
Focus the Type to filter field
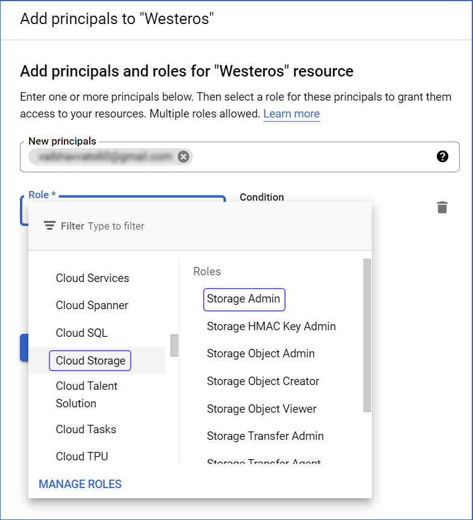point(116,226)
